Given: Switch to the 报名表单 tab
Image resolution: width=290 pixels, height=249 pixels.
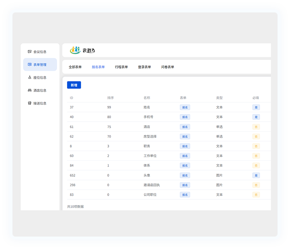Looking at the screenshot, I should [98, 67].
